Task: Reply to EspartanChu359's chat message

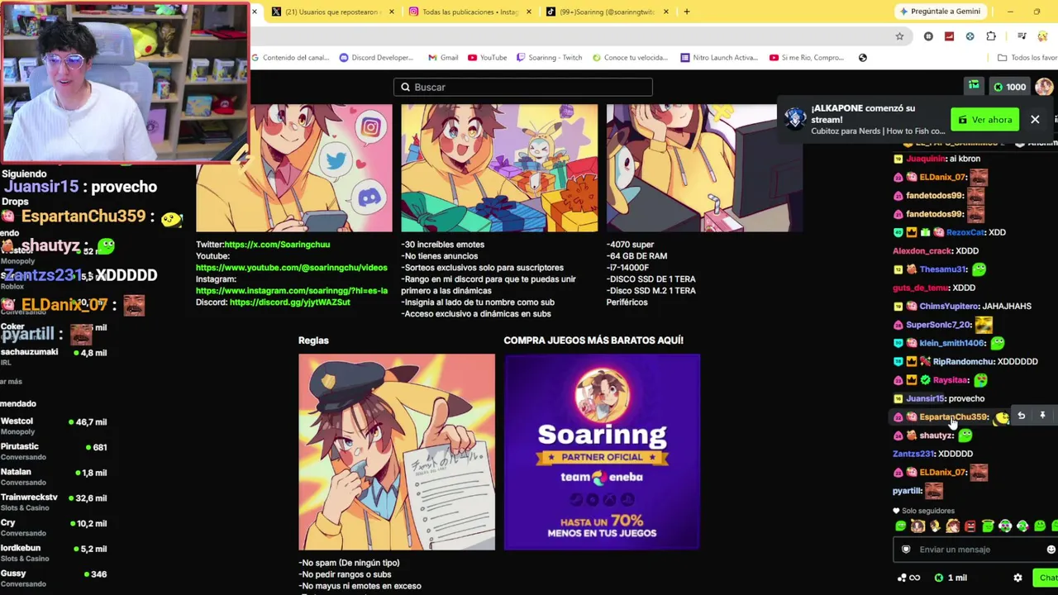Action: coord(1021,416)
